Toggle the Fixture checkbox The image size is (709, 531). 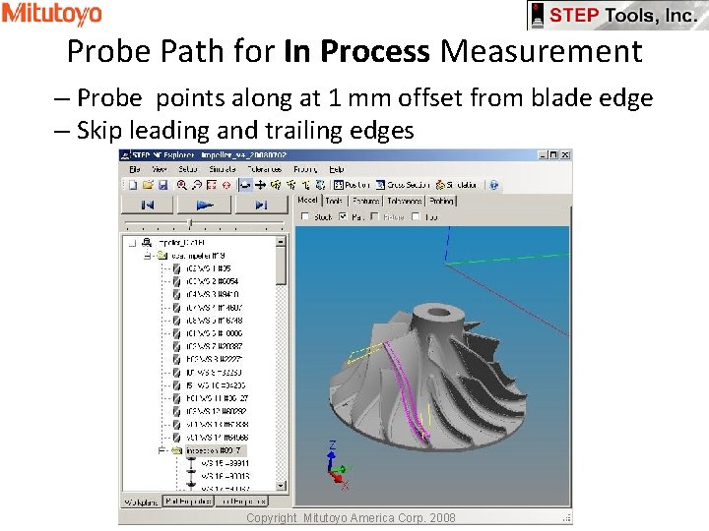point(374,216)
